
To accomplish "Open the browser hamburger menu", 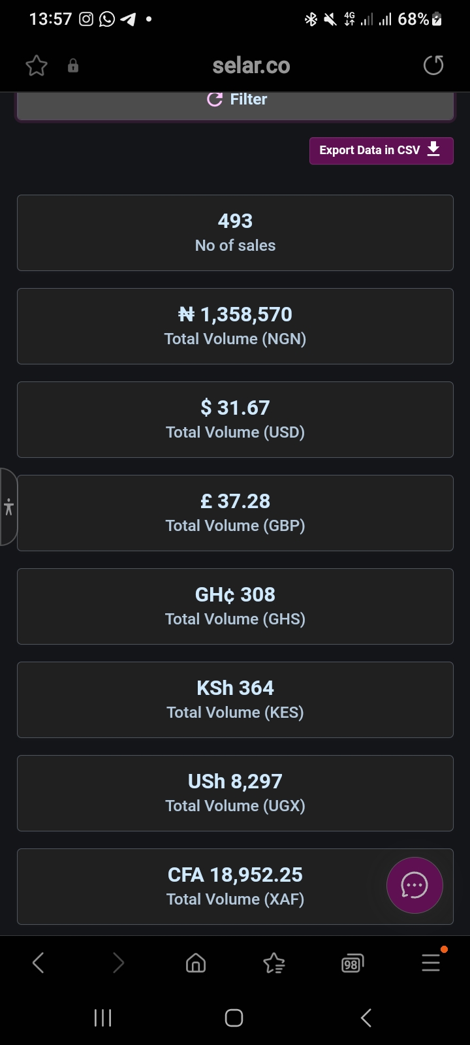I will coord(431,962).
